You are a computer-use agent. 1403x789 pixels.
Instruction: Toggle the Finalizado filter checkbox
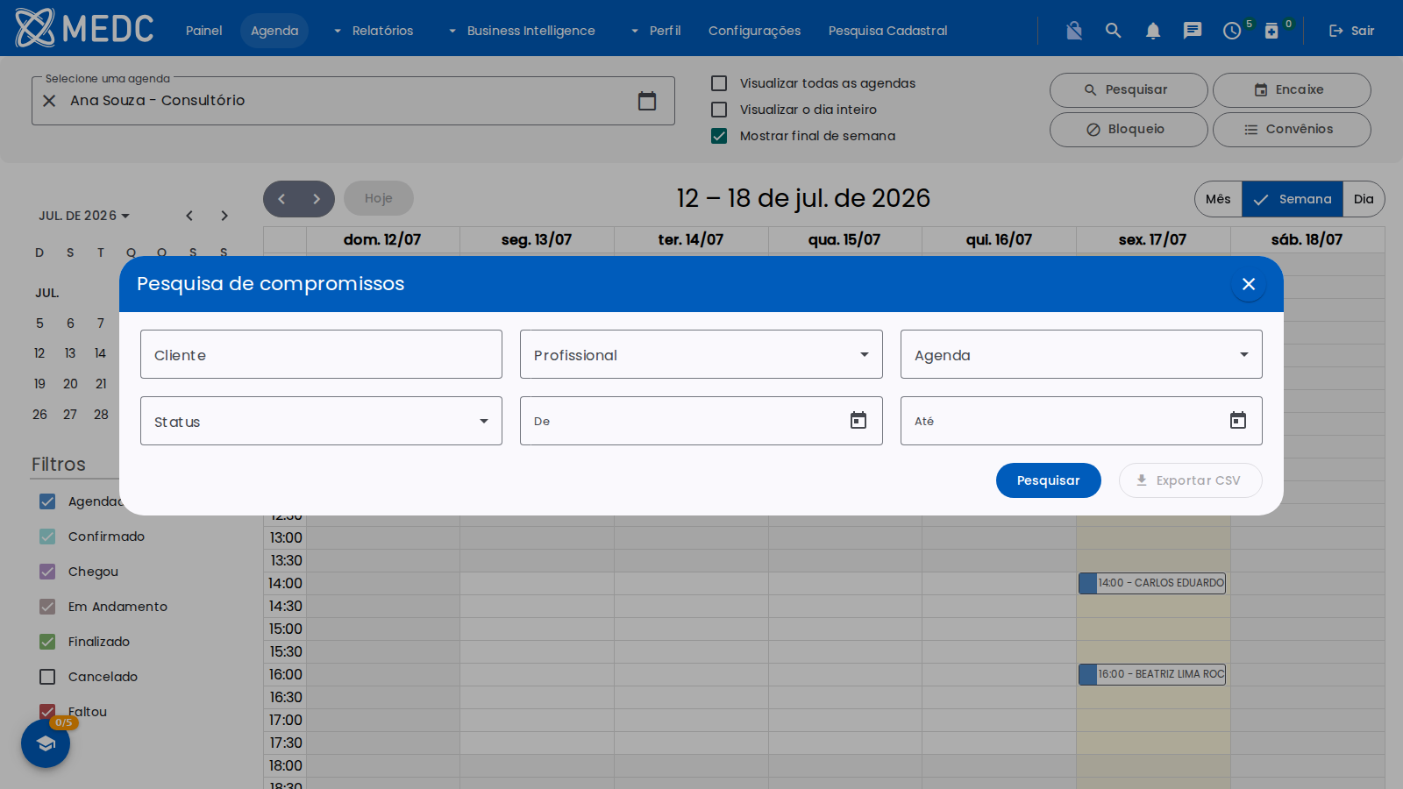(47, 642)
